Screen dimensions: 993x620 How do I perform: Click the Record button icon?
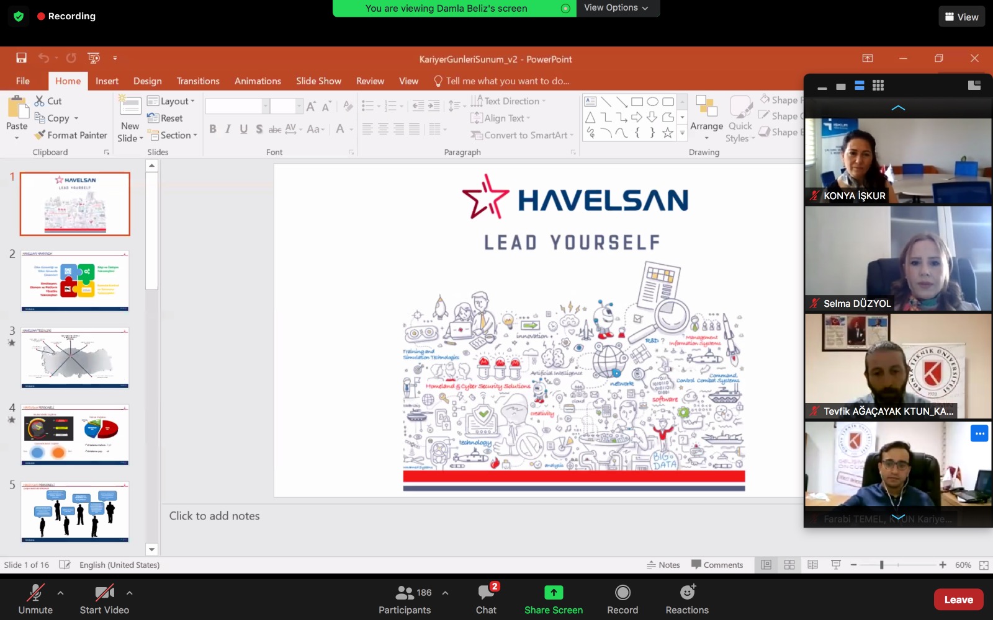[622, 593]
